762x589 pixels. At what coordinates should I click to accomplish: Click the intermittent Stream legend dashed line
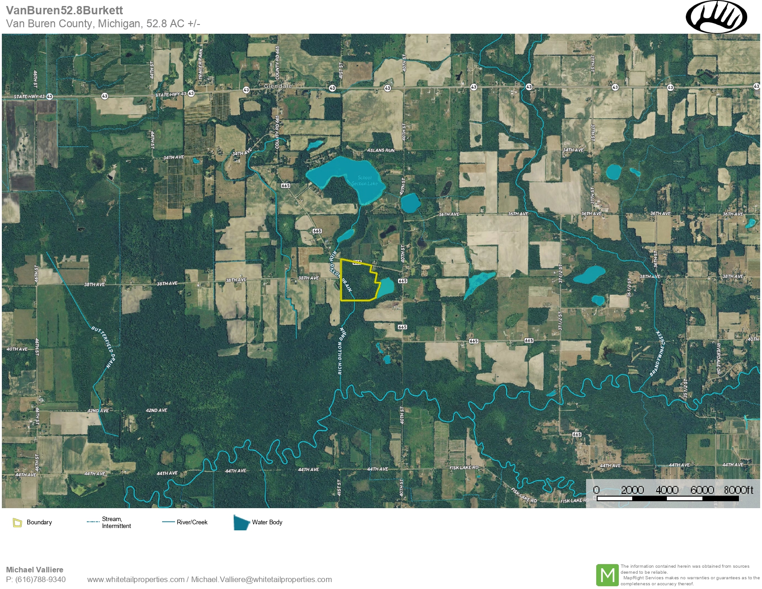(93, 522)
